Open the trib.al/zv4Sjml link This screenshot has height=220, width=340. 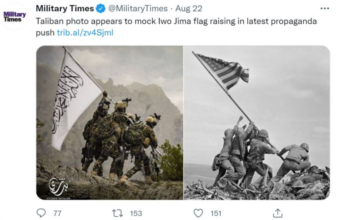85,33
